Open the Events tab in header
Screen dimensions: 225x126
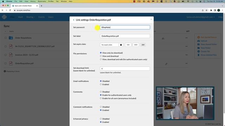[41, 17]
